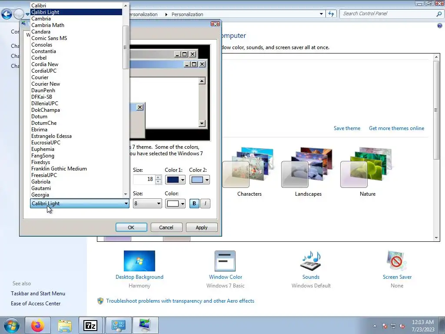Click the network tray icon

(393, 326)
